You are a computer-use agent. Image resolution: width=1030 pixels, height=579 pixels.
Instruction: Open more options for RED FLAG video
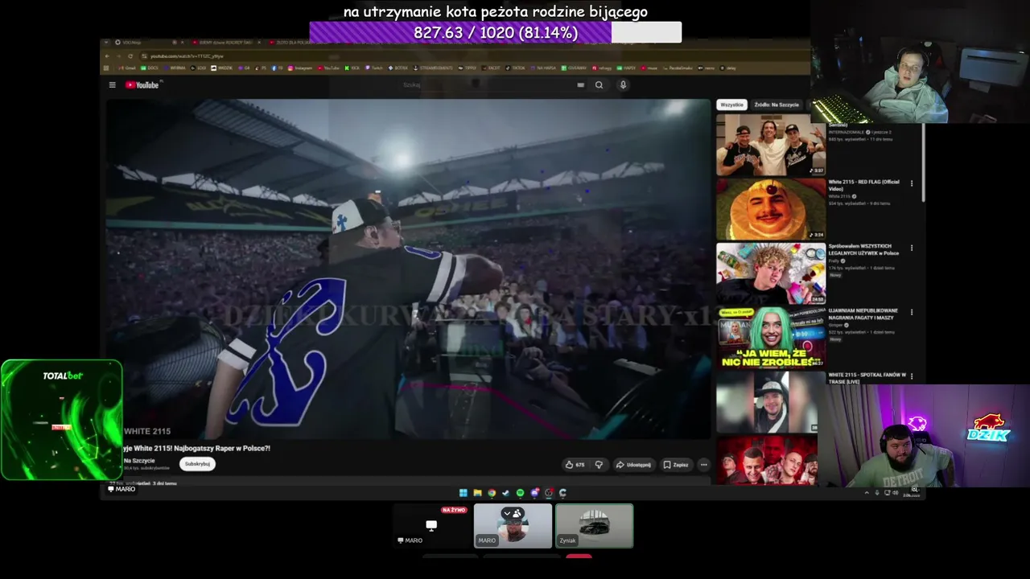click(912, 183)
